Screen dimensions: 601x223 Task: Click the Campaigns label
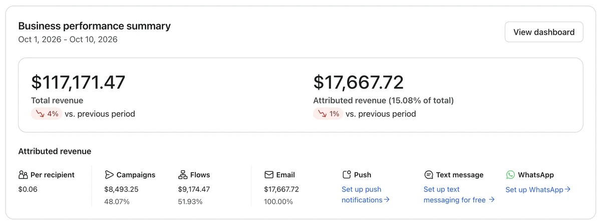136,175
